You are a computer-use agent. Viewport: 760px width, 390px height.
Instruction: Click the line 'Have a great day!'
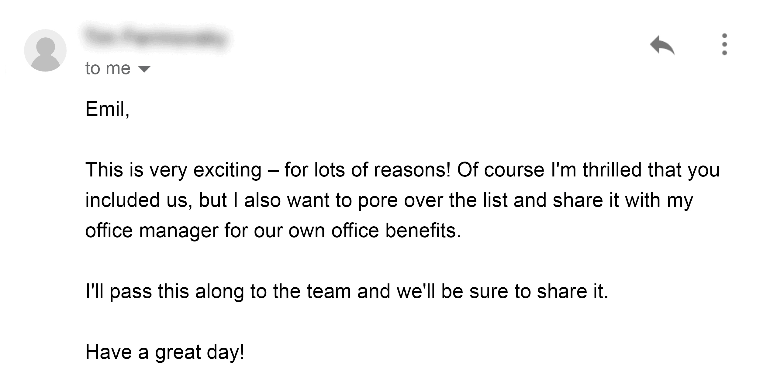click(x=165, y=352)
